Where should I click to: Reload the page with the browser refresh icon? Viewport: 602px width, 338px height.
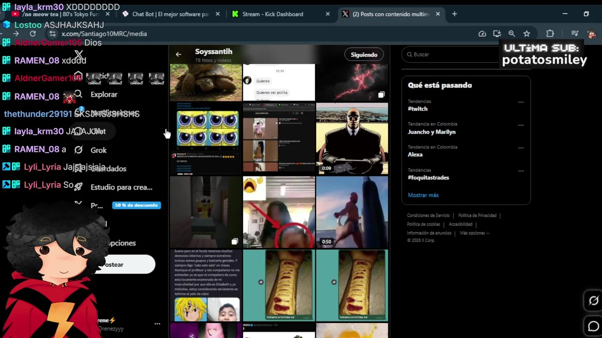[x=33, y=34]
